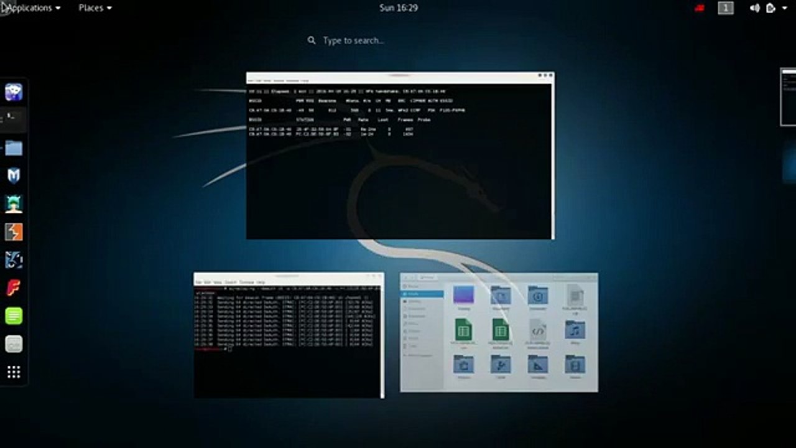Launch Burp Suite from the dock
The image size is (796, 448).
point(14,232)
